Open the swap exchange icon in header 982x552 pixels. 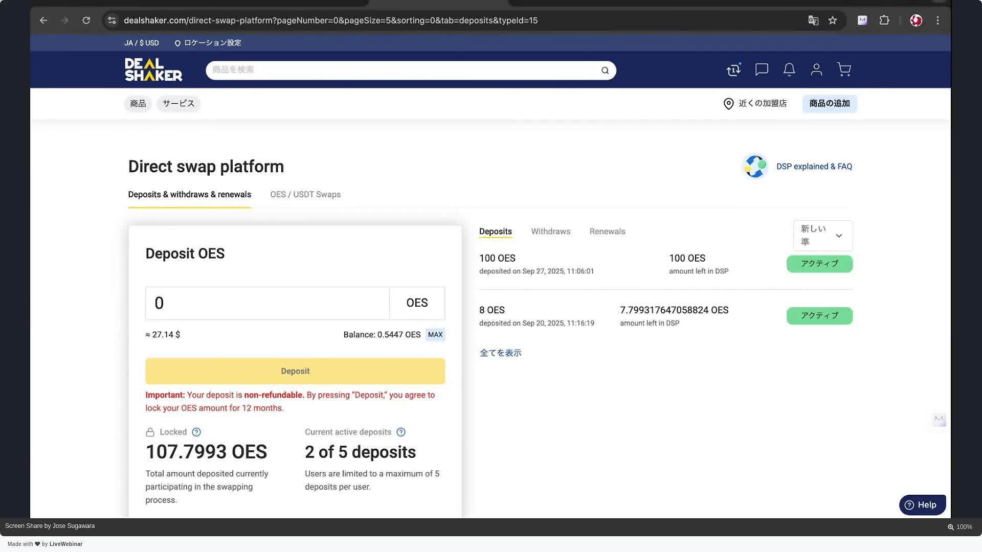pos(733,70)
